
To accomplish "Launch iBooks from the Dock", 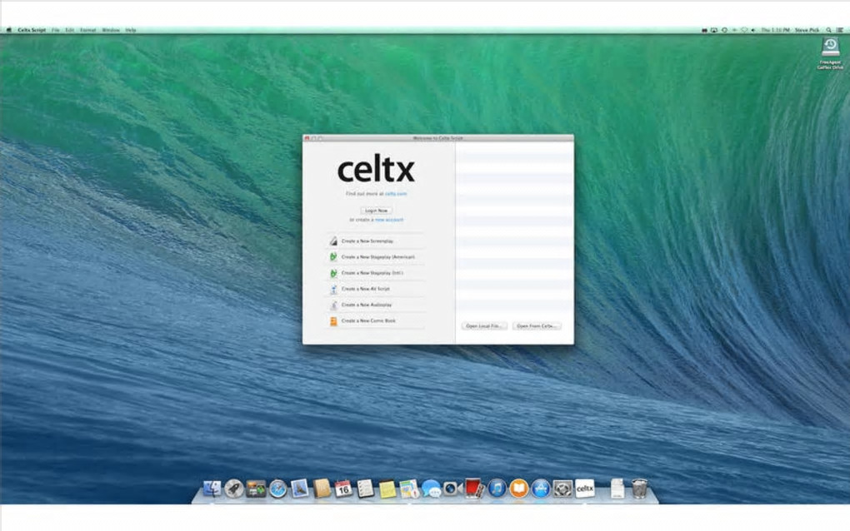I will coord(519,489).
